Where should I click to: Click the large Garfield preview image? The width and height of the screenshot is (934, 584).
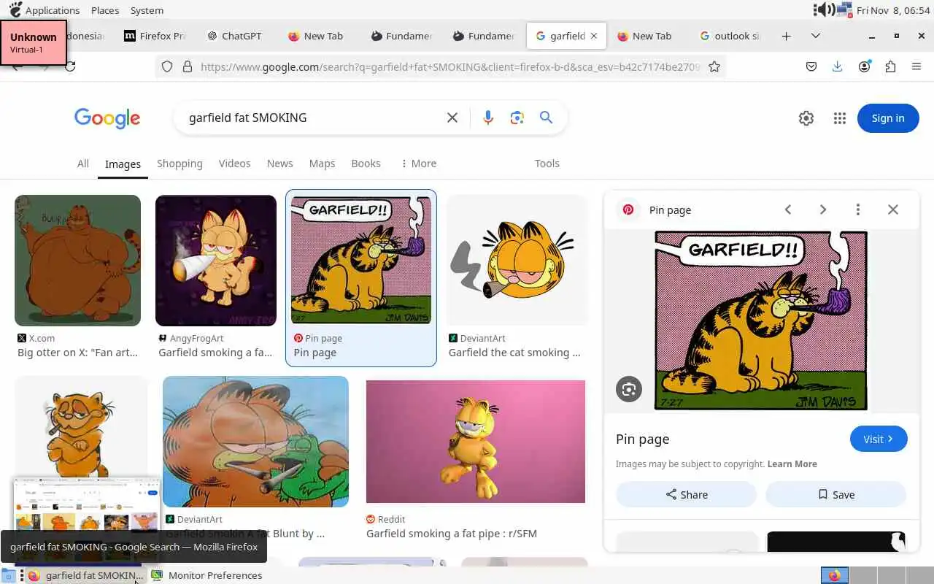(x=761, y=320)
